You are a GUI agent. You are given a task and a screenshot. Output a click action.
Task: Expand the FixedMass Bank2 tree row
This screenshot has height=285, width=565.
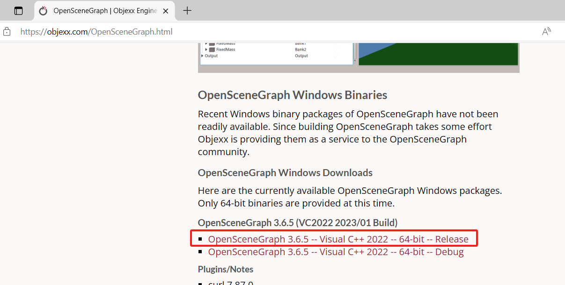click(206, 50)
